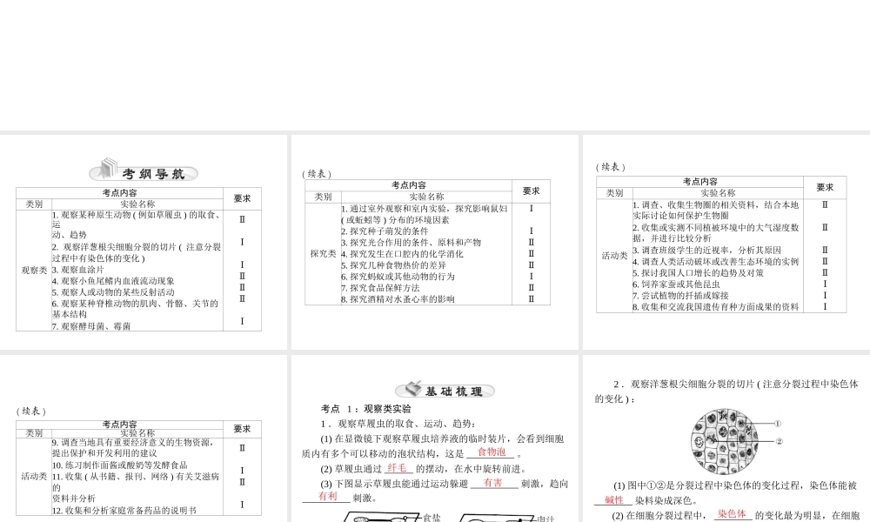Viewport: 870px width, 522px height.
Task: Click row '1. 观察某种原生动物' in 观察类 table
Action: point(137,224)
